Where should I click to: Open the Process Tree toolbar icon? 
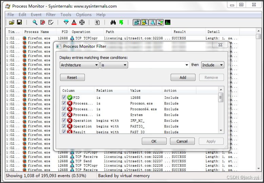[97, 22]
